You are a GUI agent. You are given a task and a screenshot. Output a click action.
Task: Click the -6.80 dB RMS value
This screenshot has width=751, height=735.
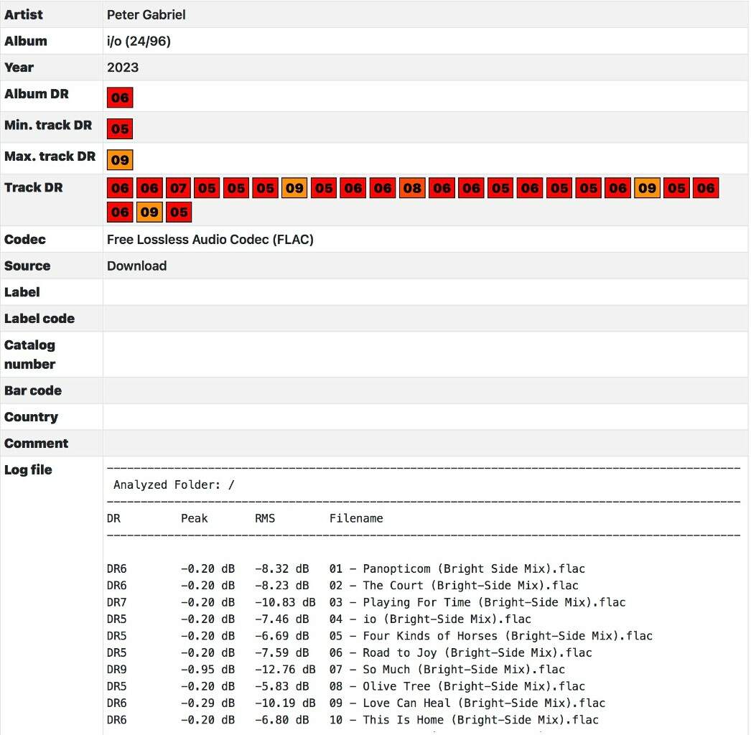(x=281, y=720)
